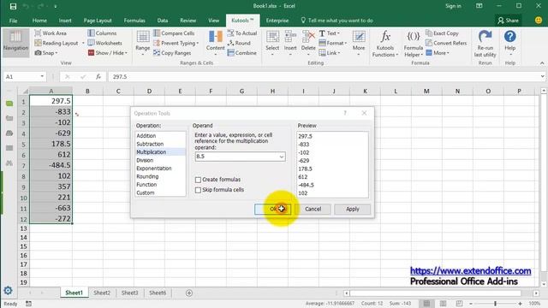Click the Insert Function fx icon
Viewport: 548px width, 308px height.
click(x=98, y=76)
